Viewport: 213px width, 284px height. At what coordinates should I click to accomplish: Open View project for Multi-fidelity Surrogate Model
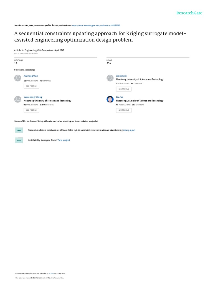click(x=64, y=140)
